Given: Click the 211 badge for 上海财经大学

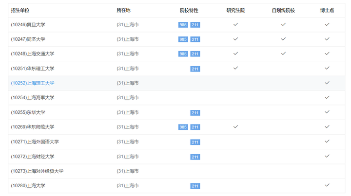Looking at the screenshot, I should (195, 157).
